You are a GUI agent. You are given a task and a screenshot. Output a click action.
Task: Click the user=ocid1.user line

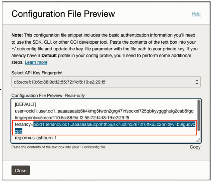pyautogui.click(x=104, y=111)
